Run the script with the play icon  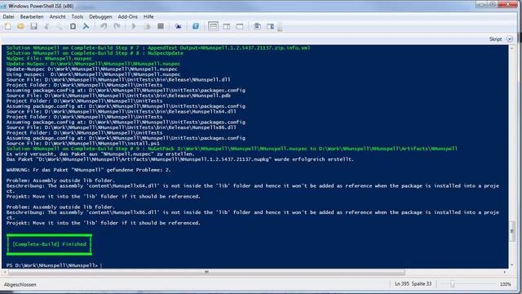(x=134, y=26)
